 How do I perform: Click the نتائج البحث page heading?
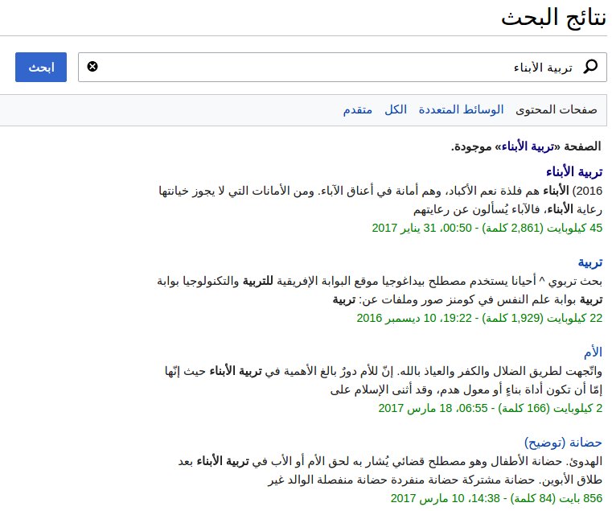(554, 19)
